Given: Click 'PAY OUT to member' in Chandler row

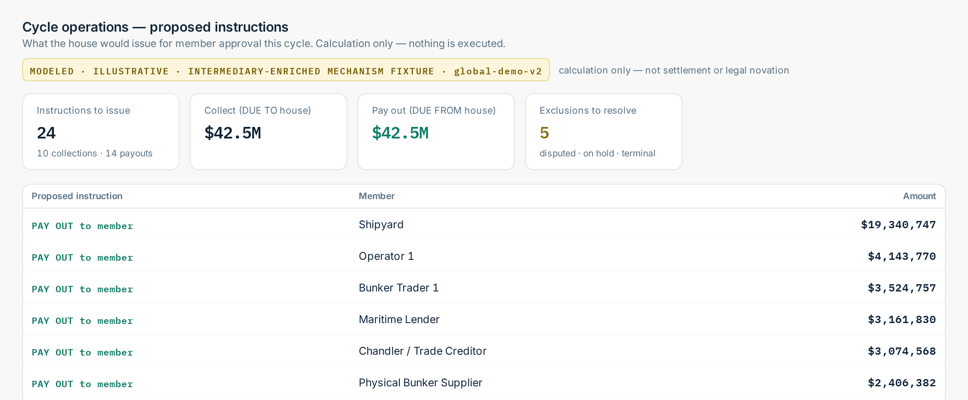Looking at the screenshot, I should (x=82, y=352).
